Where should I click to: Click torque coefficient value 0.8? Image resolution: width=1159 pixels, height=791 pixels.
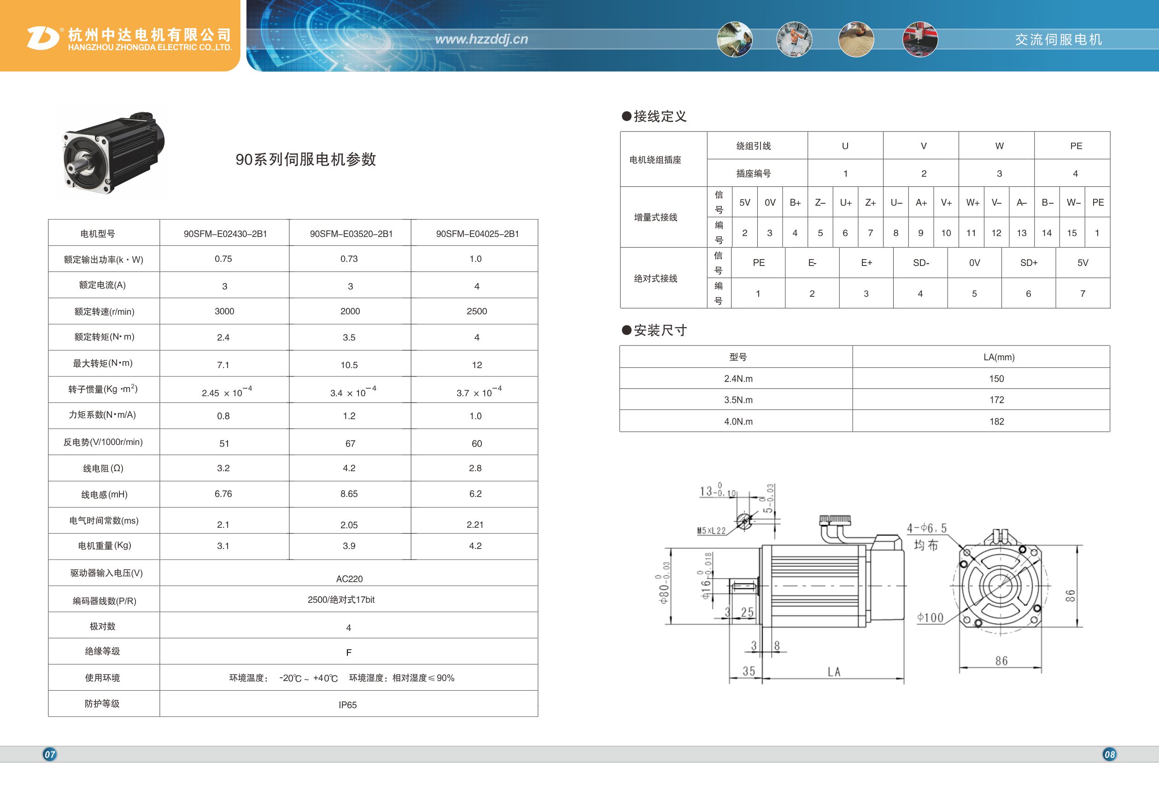point(223,416)
